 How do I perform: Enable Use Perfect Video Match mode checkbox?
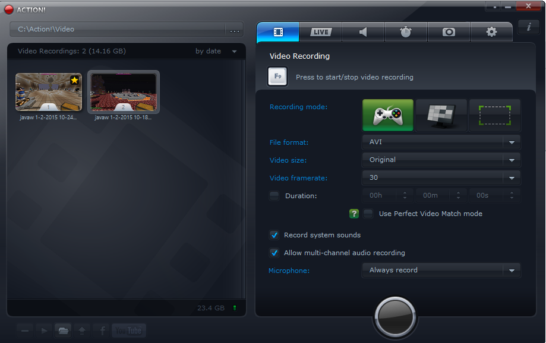pyautogui.click(x=368, y=214)
